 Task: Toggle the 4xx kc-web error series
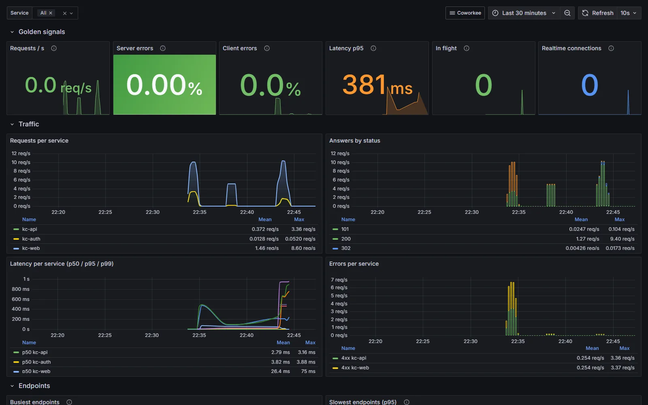pos(355,368)
